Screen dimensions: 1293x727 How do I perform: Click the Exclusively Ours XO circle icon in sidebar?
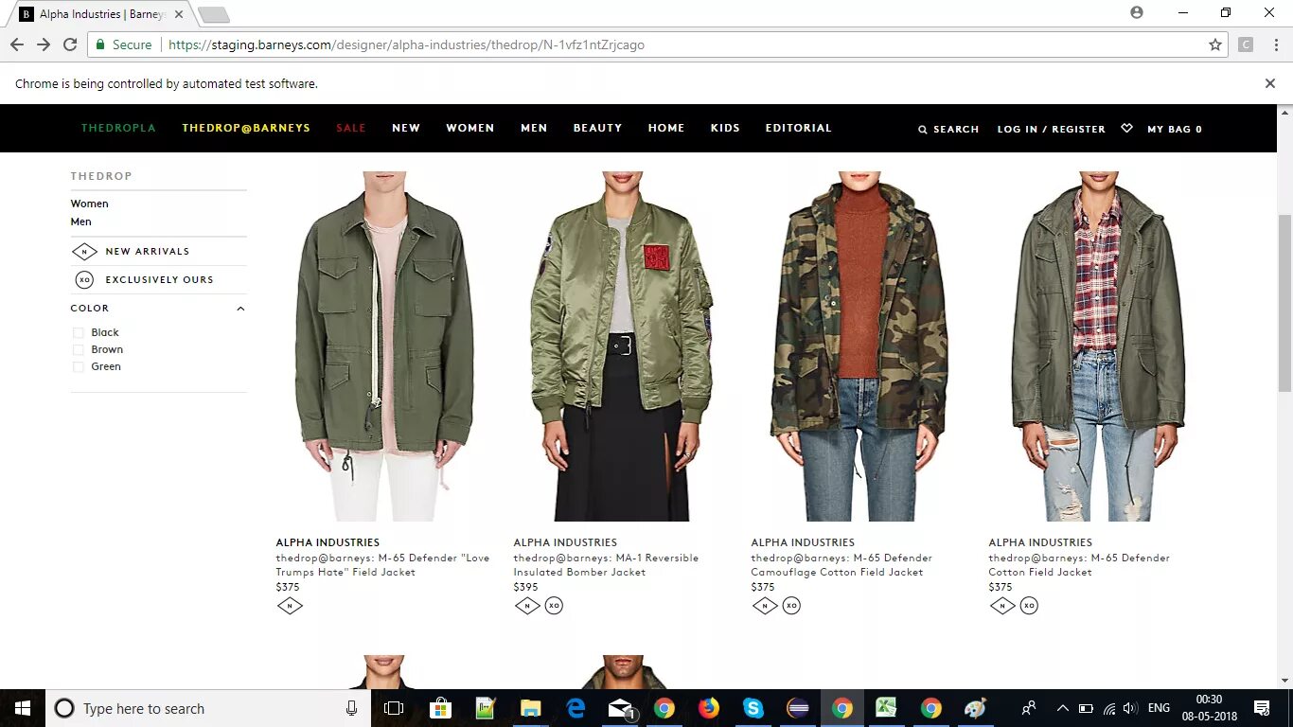click(84, 279)
